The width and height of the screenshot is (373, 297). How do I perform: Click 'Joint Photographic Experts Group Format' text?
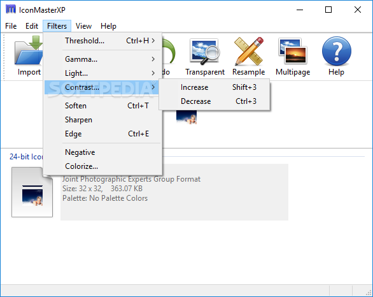(131, 179)
